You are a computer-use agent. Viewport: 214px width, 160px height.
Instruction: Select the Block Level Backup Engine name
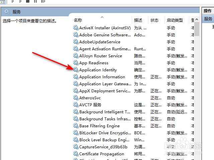(104, 140)
